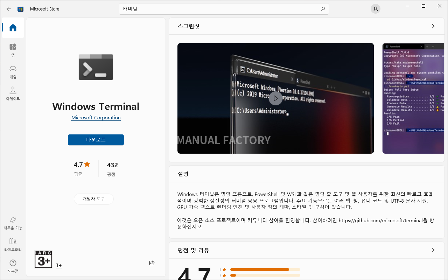The height and width of the screenshot is (280, 448).
Task: Open the 3+ age rating link
Action: (x=59, y=266)
